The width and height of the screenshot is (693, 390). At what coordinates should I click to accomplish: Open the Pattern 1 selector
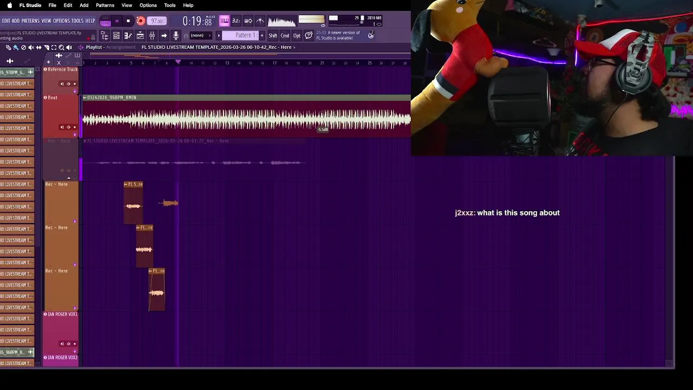[240, 35]
